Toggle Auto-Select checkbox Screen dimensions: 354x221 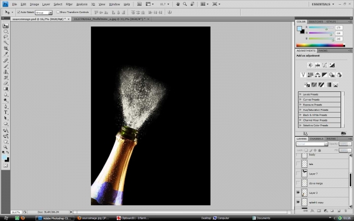pyautogui.click(x=18, y=12)
